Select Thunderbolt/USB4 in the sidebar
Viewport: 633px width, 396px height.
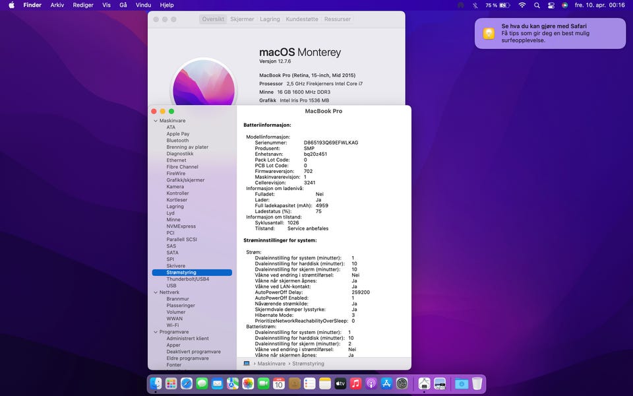pos(188,279)
